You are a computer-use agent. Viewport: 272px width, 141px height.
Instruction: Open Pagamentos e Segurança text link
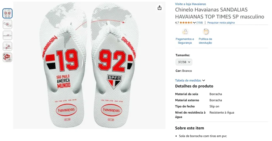185,41
